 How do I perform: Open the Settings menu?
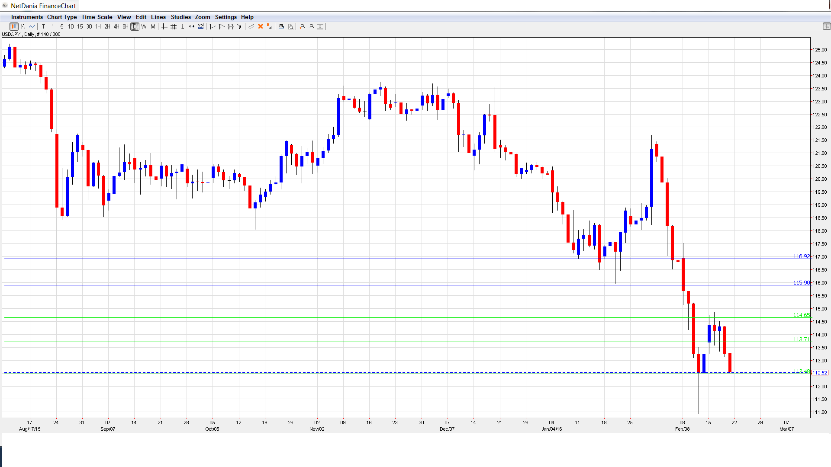(225, 17)
